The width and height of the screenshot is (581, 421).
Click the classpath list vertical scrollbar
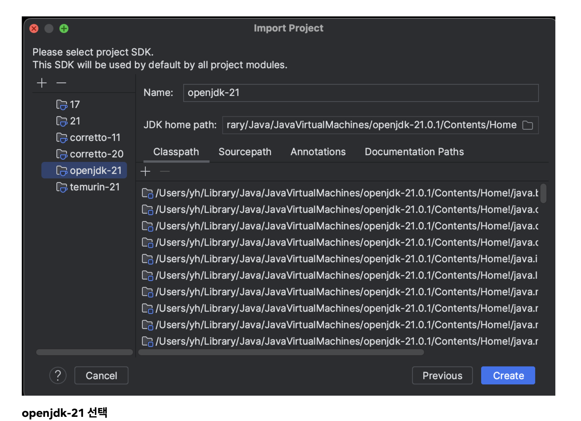(543, 194)
